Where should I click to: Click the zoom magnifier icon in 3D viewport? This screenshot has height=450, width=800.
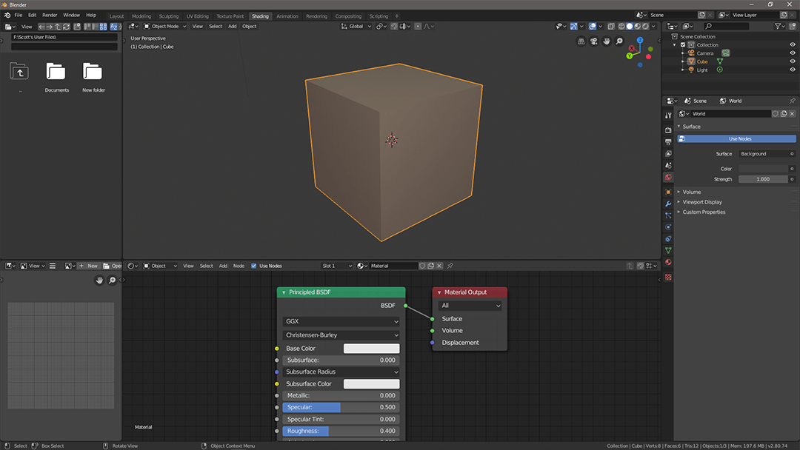click(x=619, y=41)
